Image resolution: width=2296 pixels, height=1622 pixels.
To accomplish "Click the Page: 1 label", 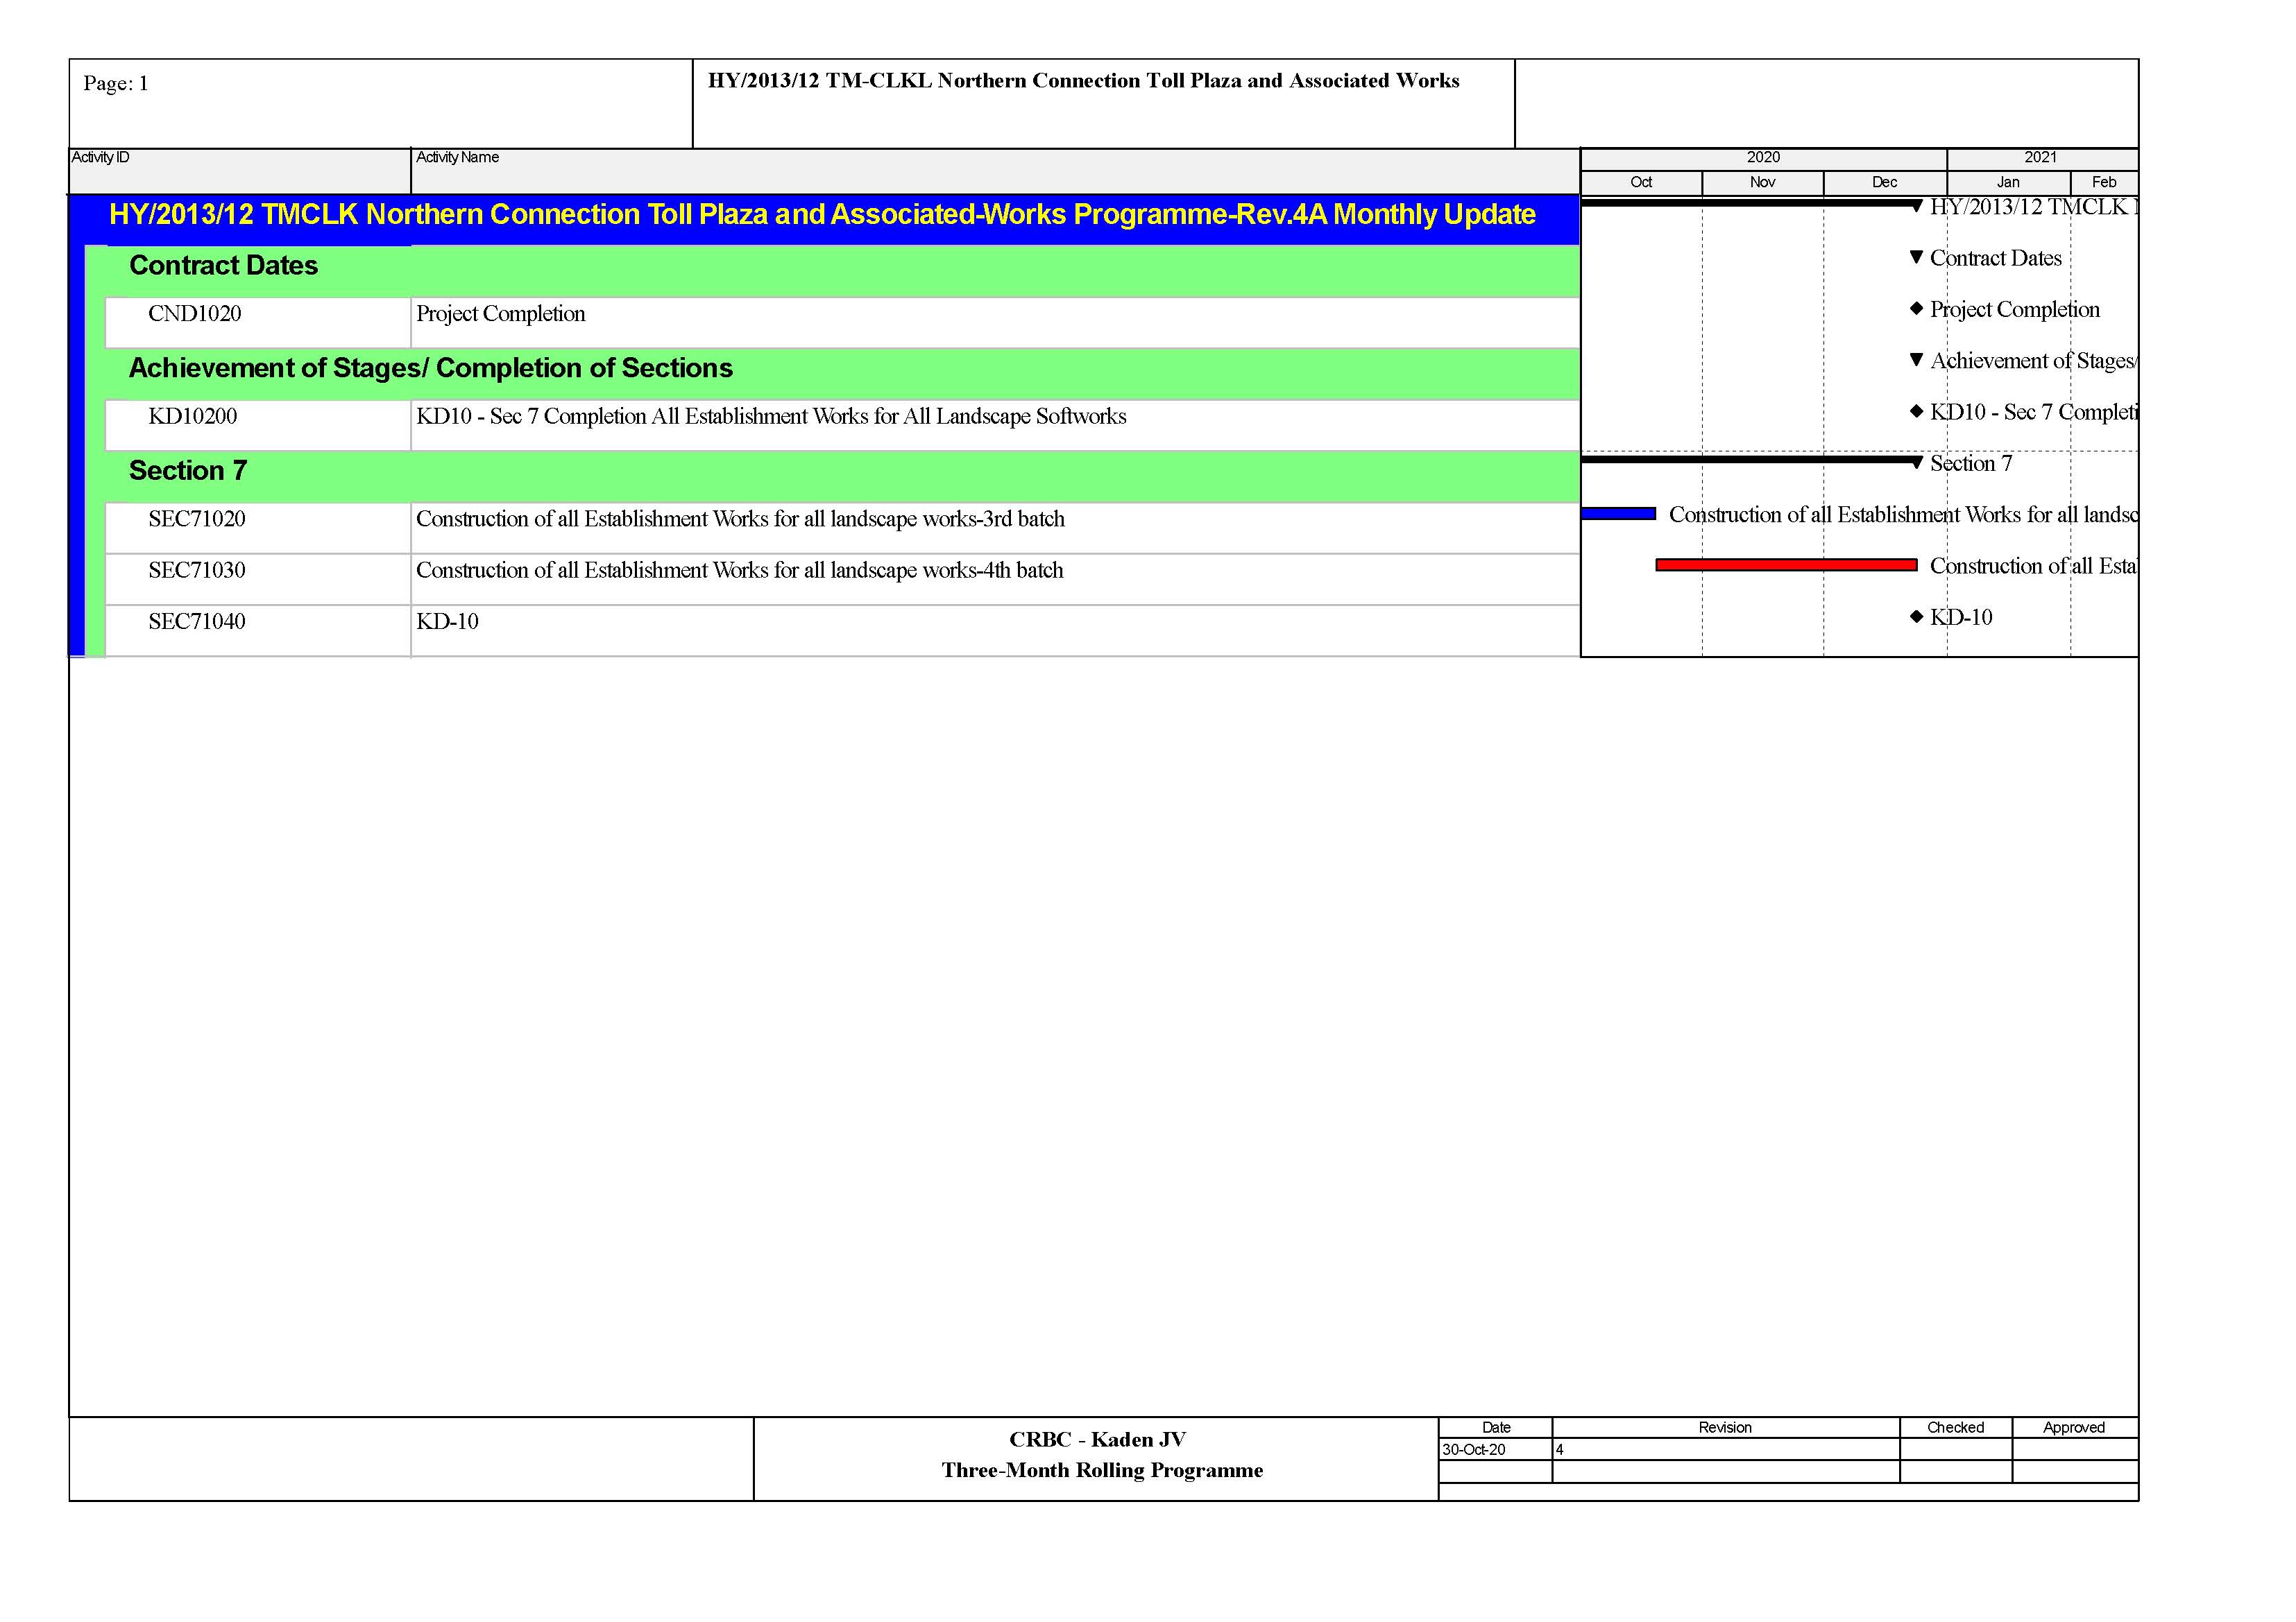I will 116,83.
